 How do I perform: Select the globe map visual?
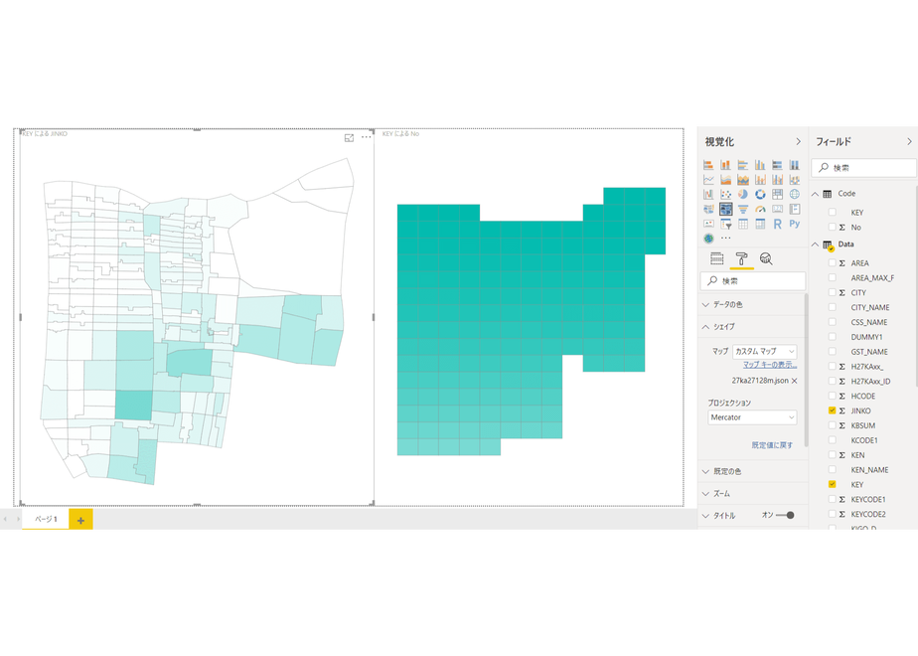[795, 194]
